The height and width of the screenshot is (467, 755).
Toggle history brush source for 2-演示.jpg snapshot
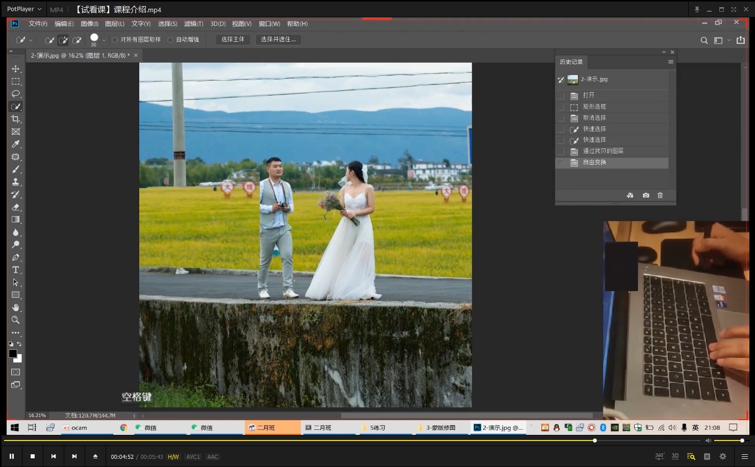coord(561,80)
